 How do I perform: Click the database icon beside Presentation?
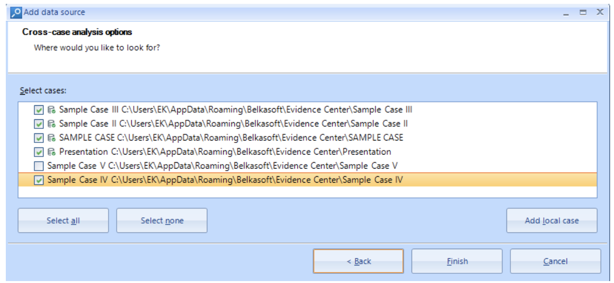click(x=51, y=152)
